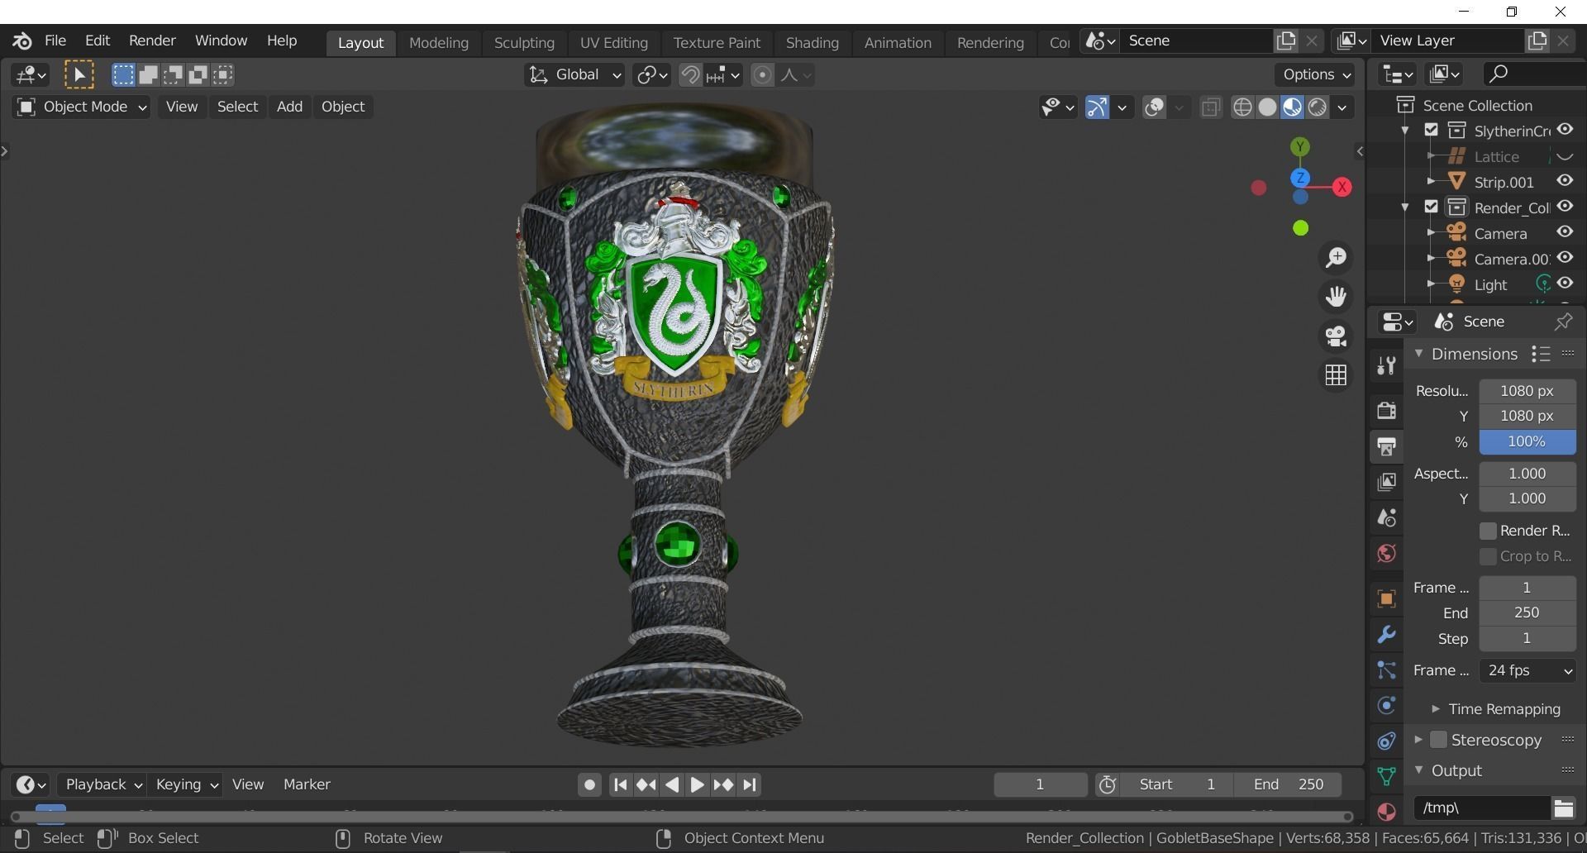Open the Physics properties tab
The width and height of the screenshot is (1587, 853).
[1386, 706]
